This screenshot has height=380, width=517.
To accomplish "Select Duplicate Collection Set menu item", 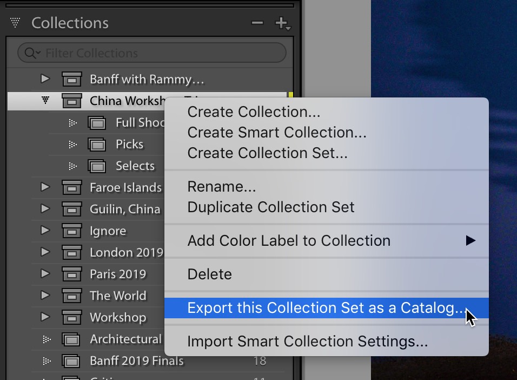I will 327,207.
